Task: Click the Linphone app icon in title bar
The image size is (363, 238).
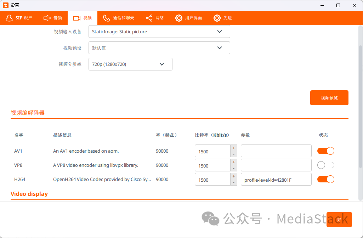Action: tap(5, 5)
